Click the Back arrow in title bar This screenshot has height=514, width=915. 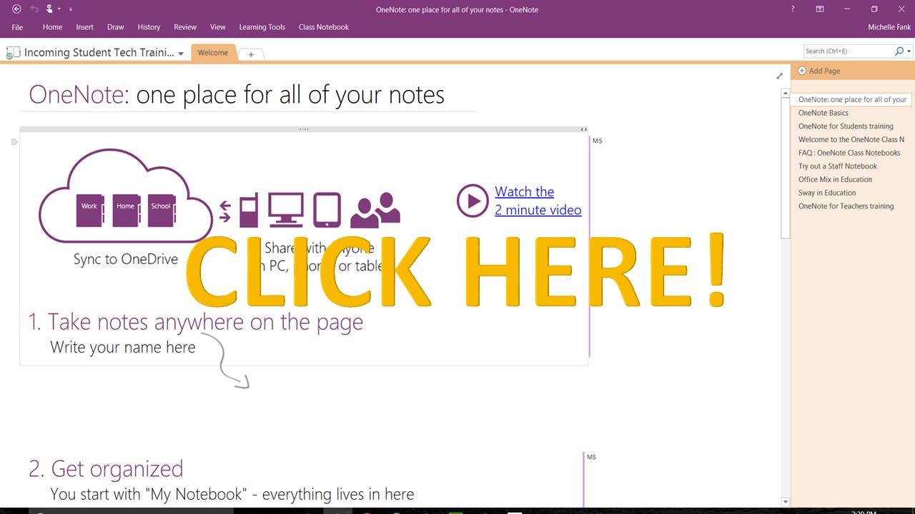(x=16, y=9)
